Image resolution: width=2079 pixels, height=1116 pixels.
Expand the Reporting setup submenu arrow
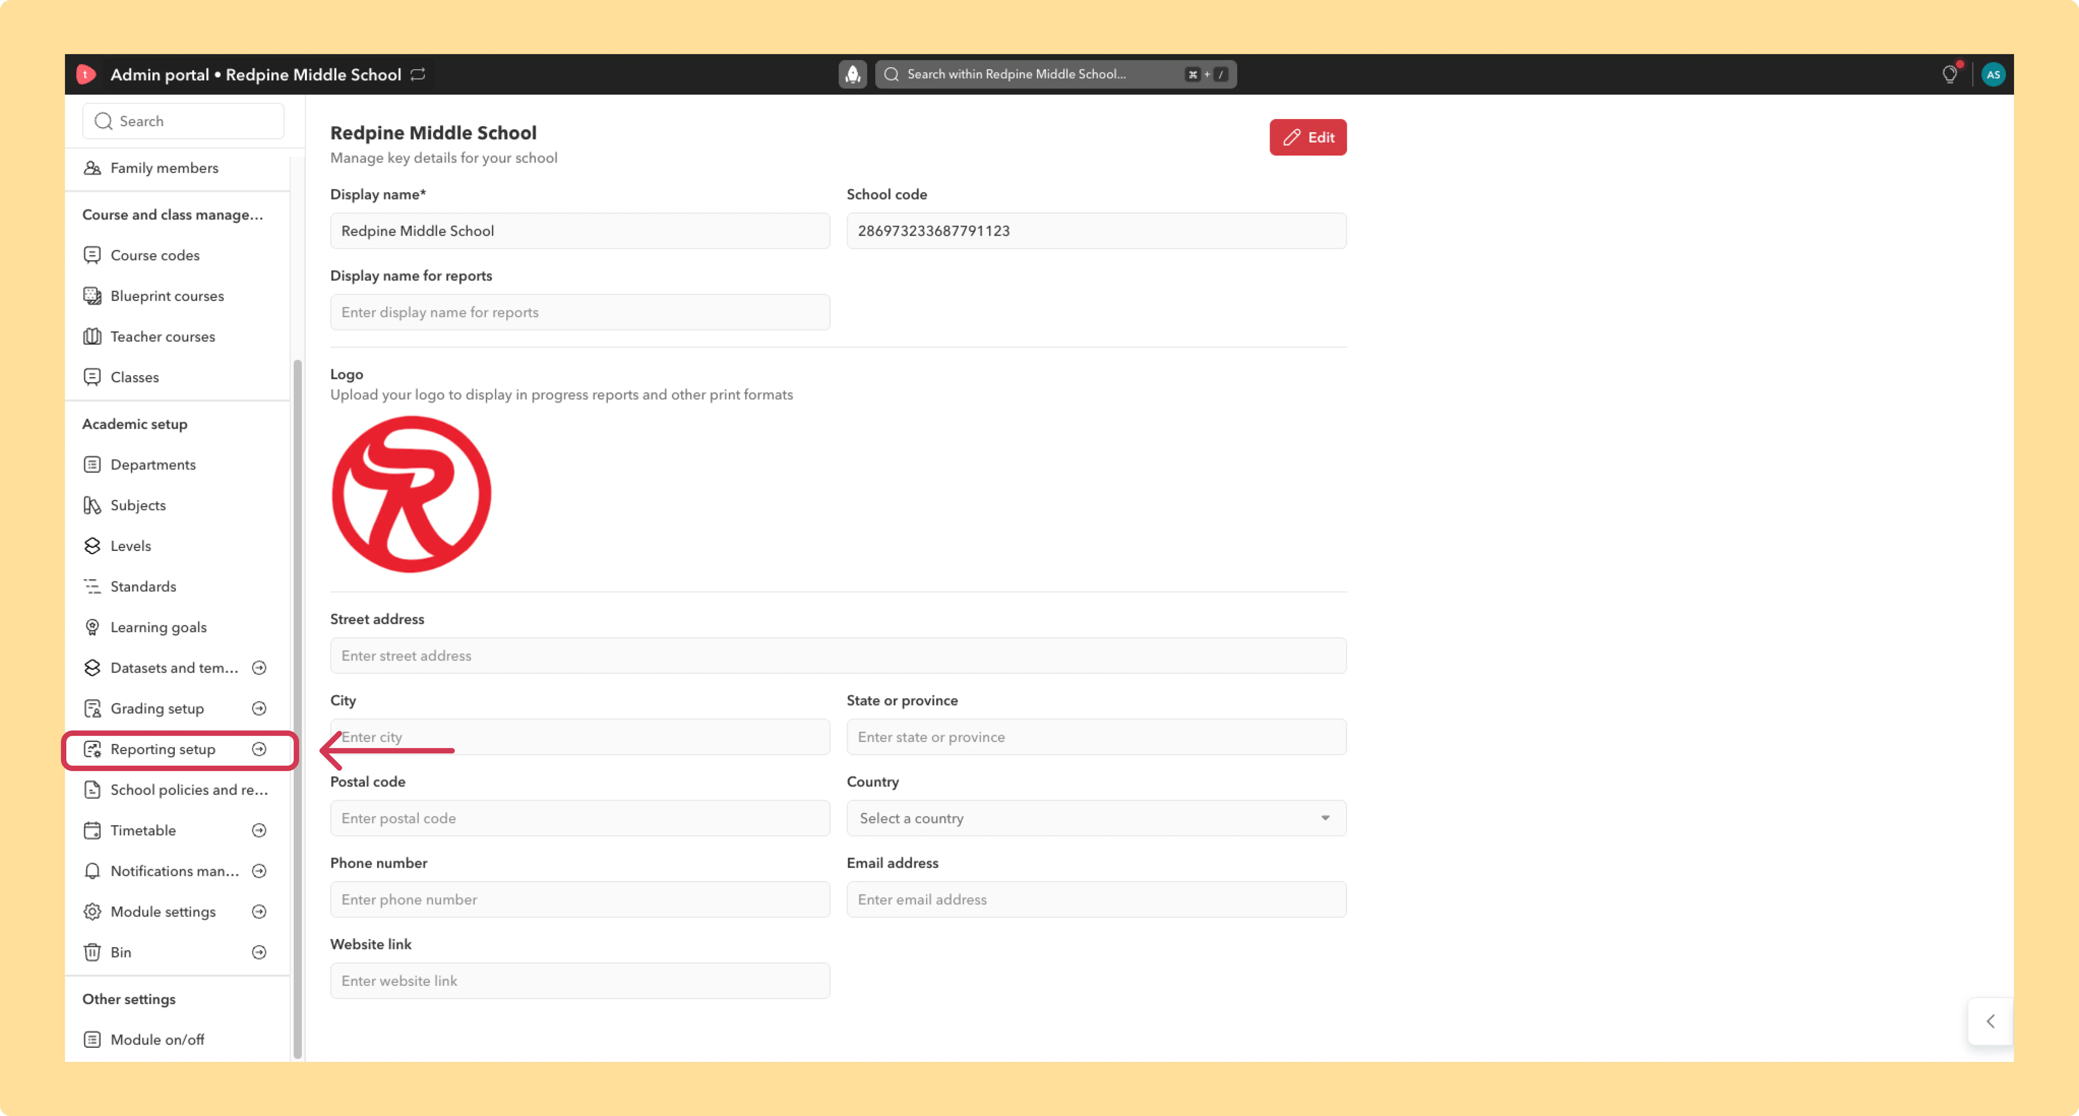point(259,749)
